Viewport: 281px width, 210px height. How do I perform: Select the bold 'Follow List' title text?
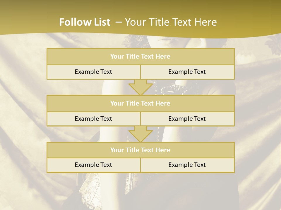pos(85,22)
